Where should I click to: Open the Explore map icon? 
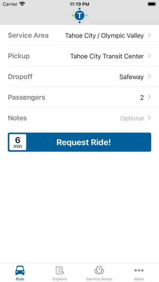pyautogui.click(x=60, y=270)
